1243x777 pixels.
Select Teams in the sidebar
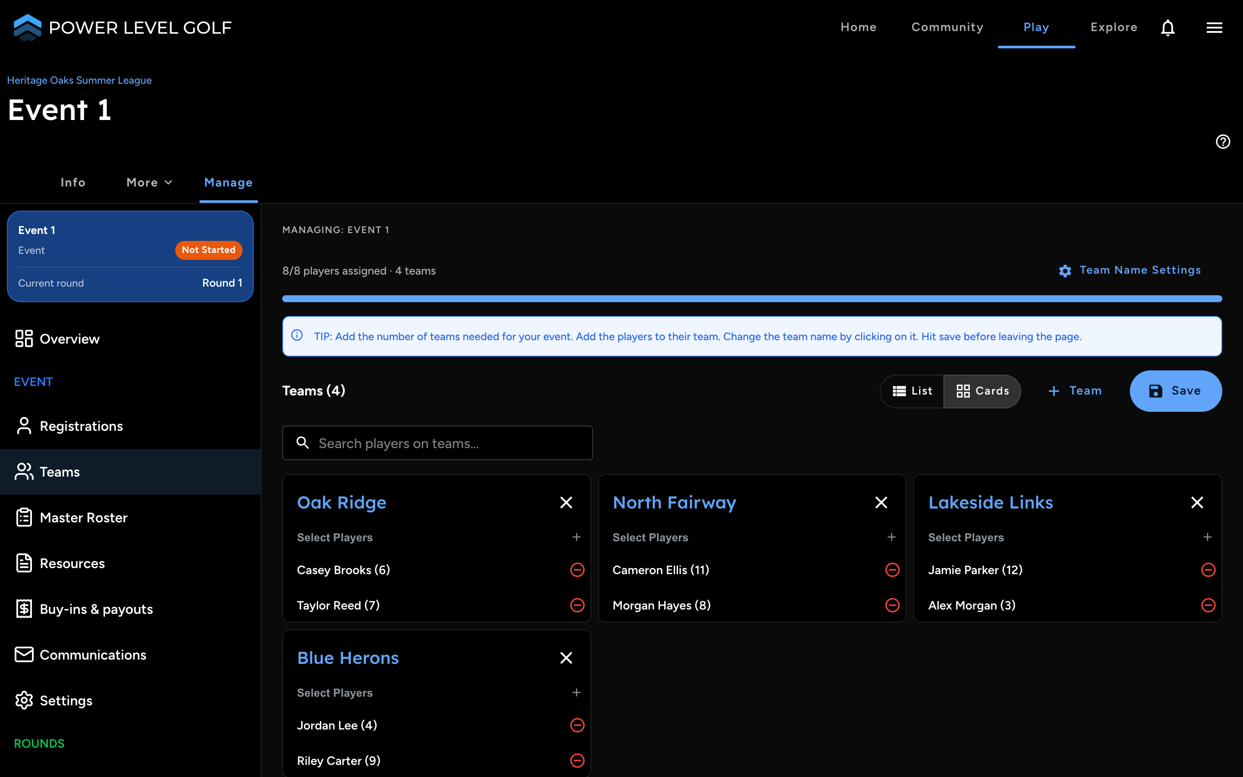click(130, 472)
